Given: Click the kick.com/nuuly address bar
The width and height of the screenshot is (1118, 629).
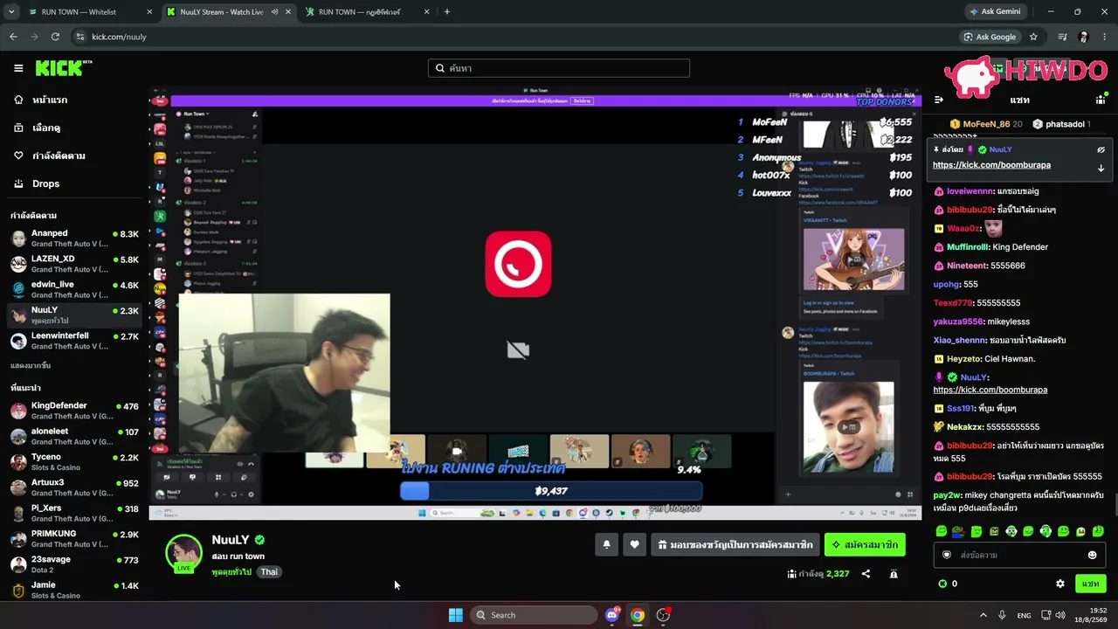Looking at the screenshot, I should tap(515, 37).
